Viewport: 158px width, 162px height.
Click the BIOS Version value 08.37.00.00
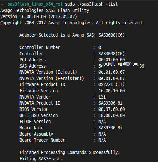coord(112,109)
